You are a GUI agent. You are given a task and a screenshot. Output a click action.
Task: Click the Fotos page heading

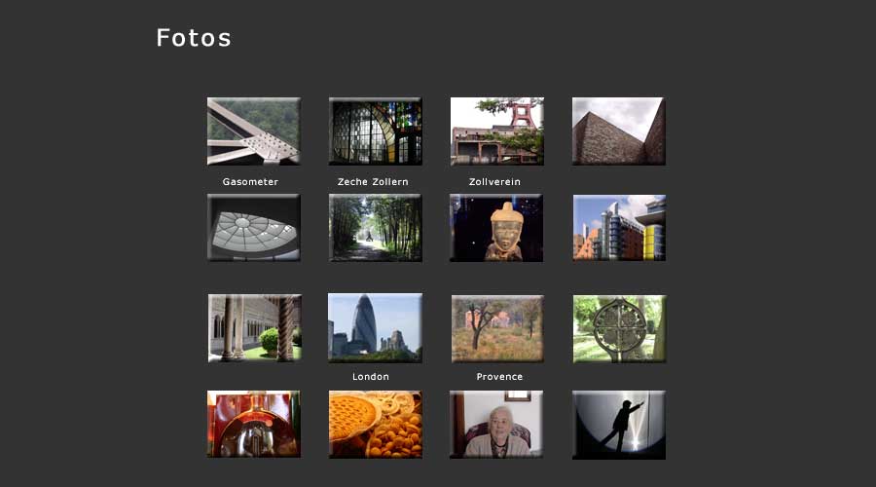coord(194,38)
